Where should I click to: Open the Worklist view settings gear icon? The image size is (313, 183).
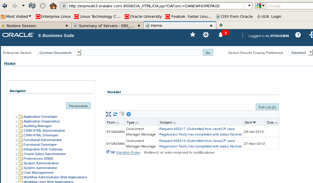129,114
